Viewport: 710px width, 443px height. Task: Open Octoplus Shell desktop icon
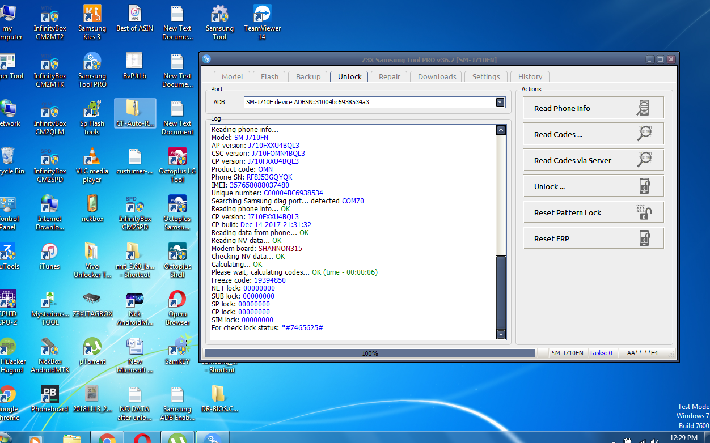pos(177,261)
